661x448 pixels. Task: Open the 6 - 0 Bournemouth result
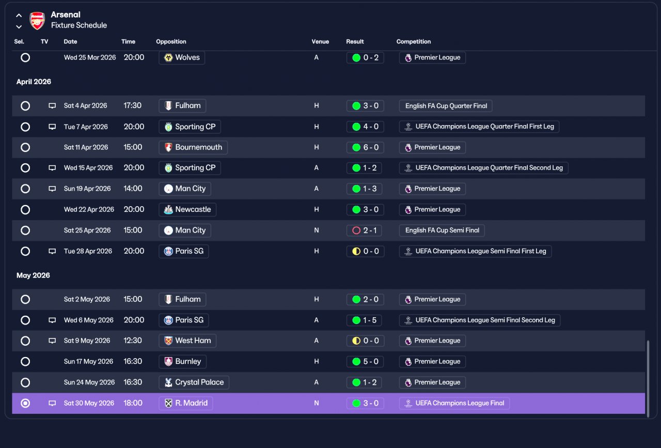point(365,147)
